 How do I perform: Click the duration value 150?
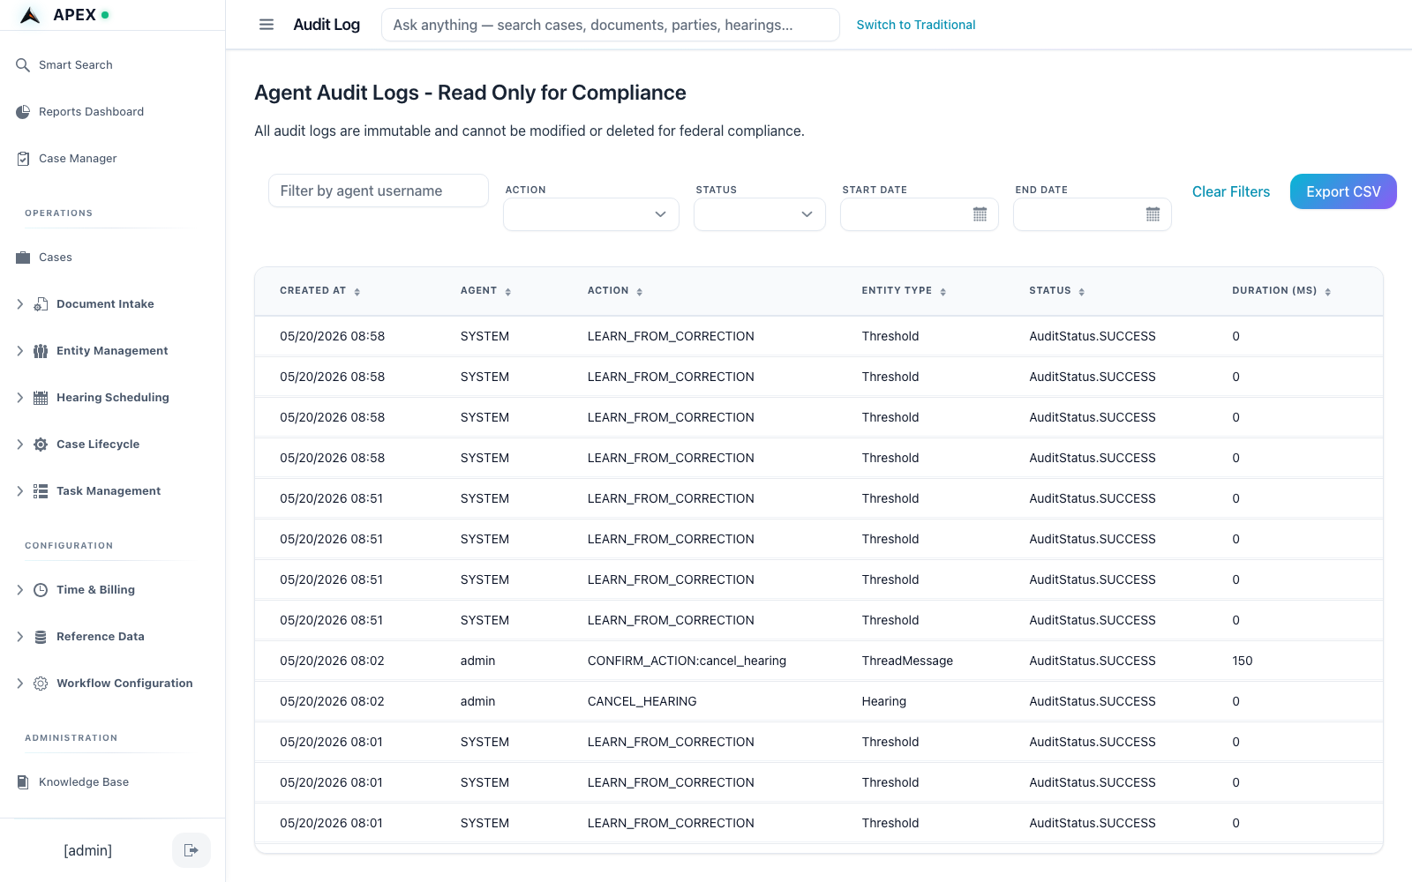coord(1242,661)
